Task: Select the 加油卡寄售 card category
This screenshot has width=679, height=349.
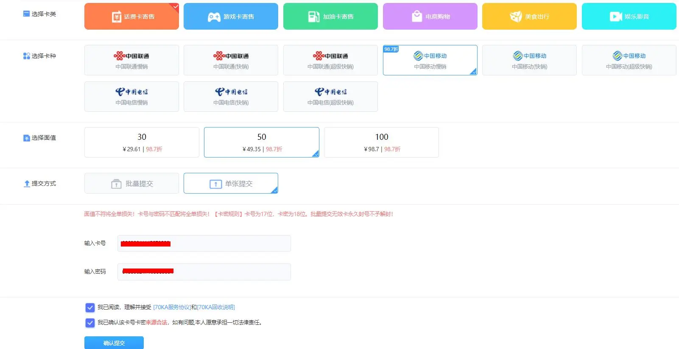Action: pos(330,17)
